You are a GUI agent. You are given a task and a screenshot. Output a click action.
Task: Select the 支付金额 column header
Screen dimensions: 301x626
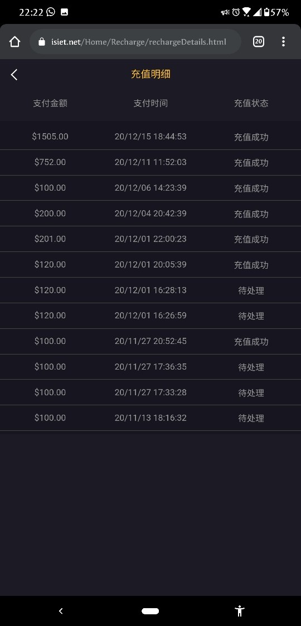(x=50, y=103)
